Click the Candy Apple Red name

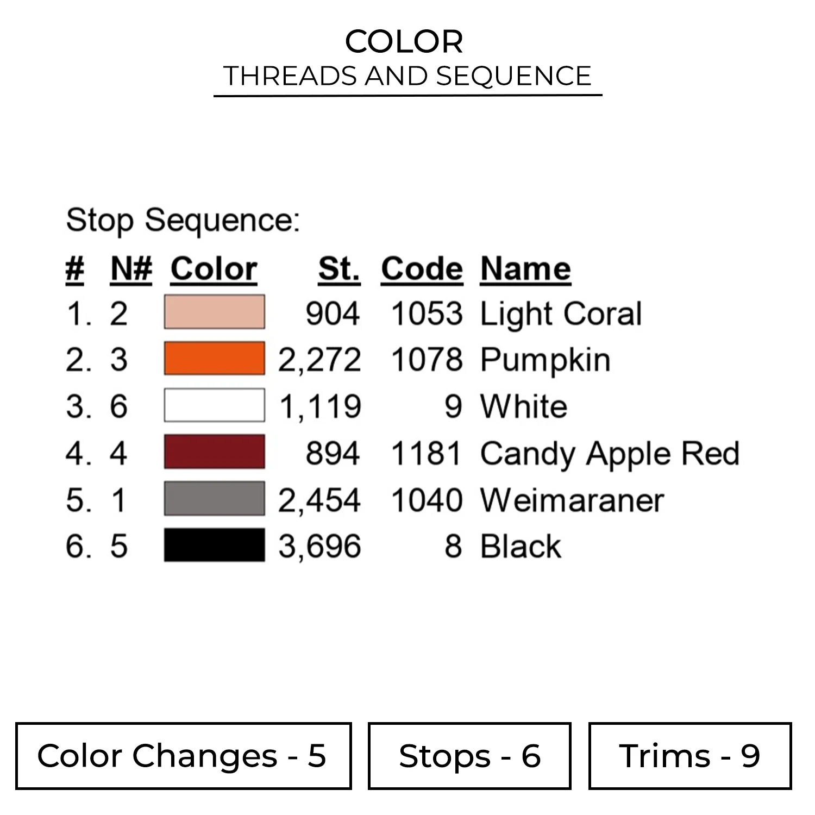point(610,453)
